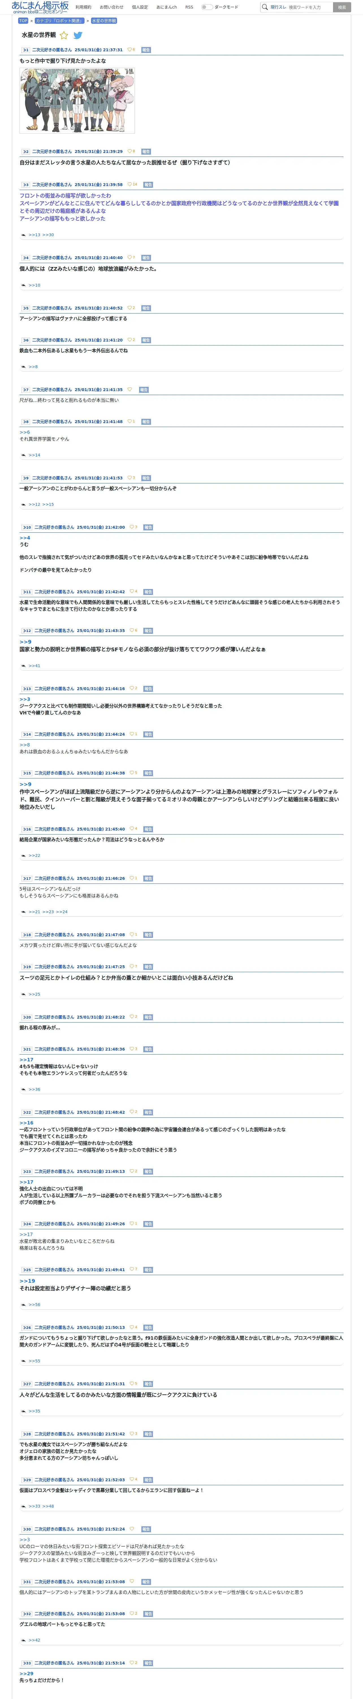Click the 検索 search button

coord(342,7)
